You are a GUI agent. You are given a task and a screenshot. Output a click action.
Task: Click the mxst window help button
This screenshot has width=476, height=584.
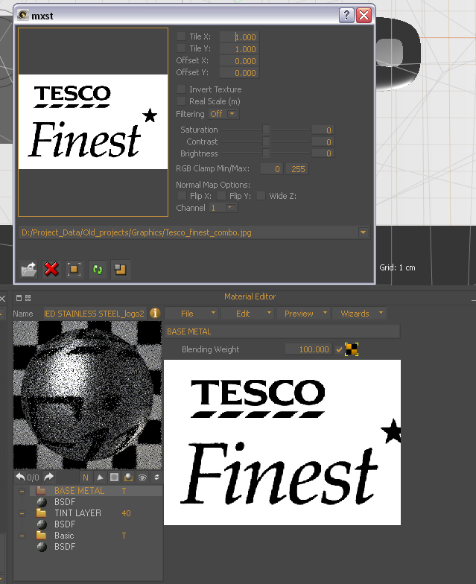[x=346, y=15]
